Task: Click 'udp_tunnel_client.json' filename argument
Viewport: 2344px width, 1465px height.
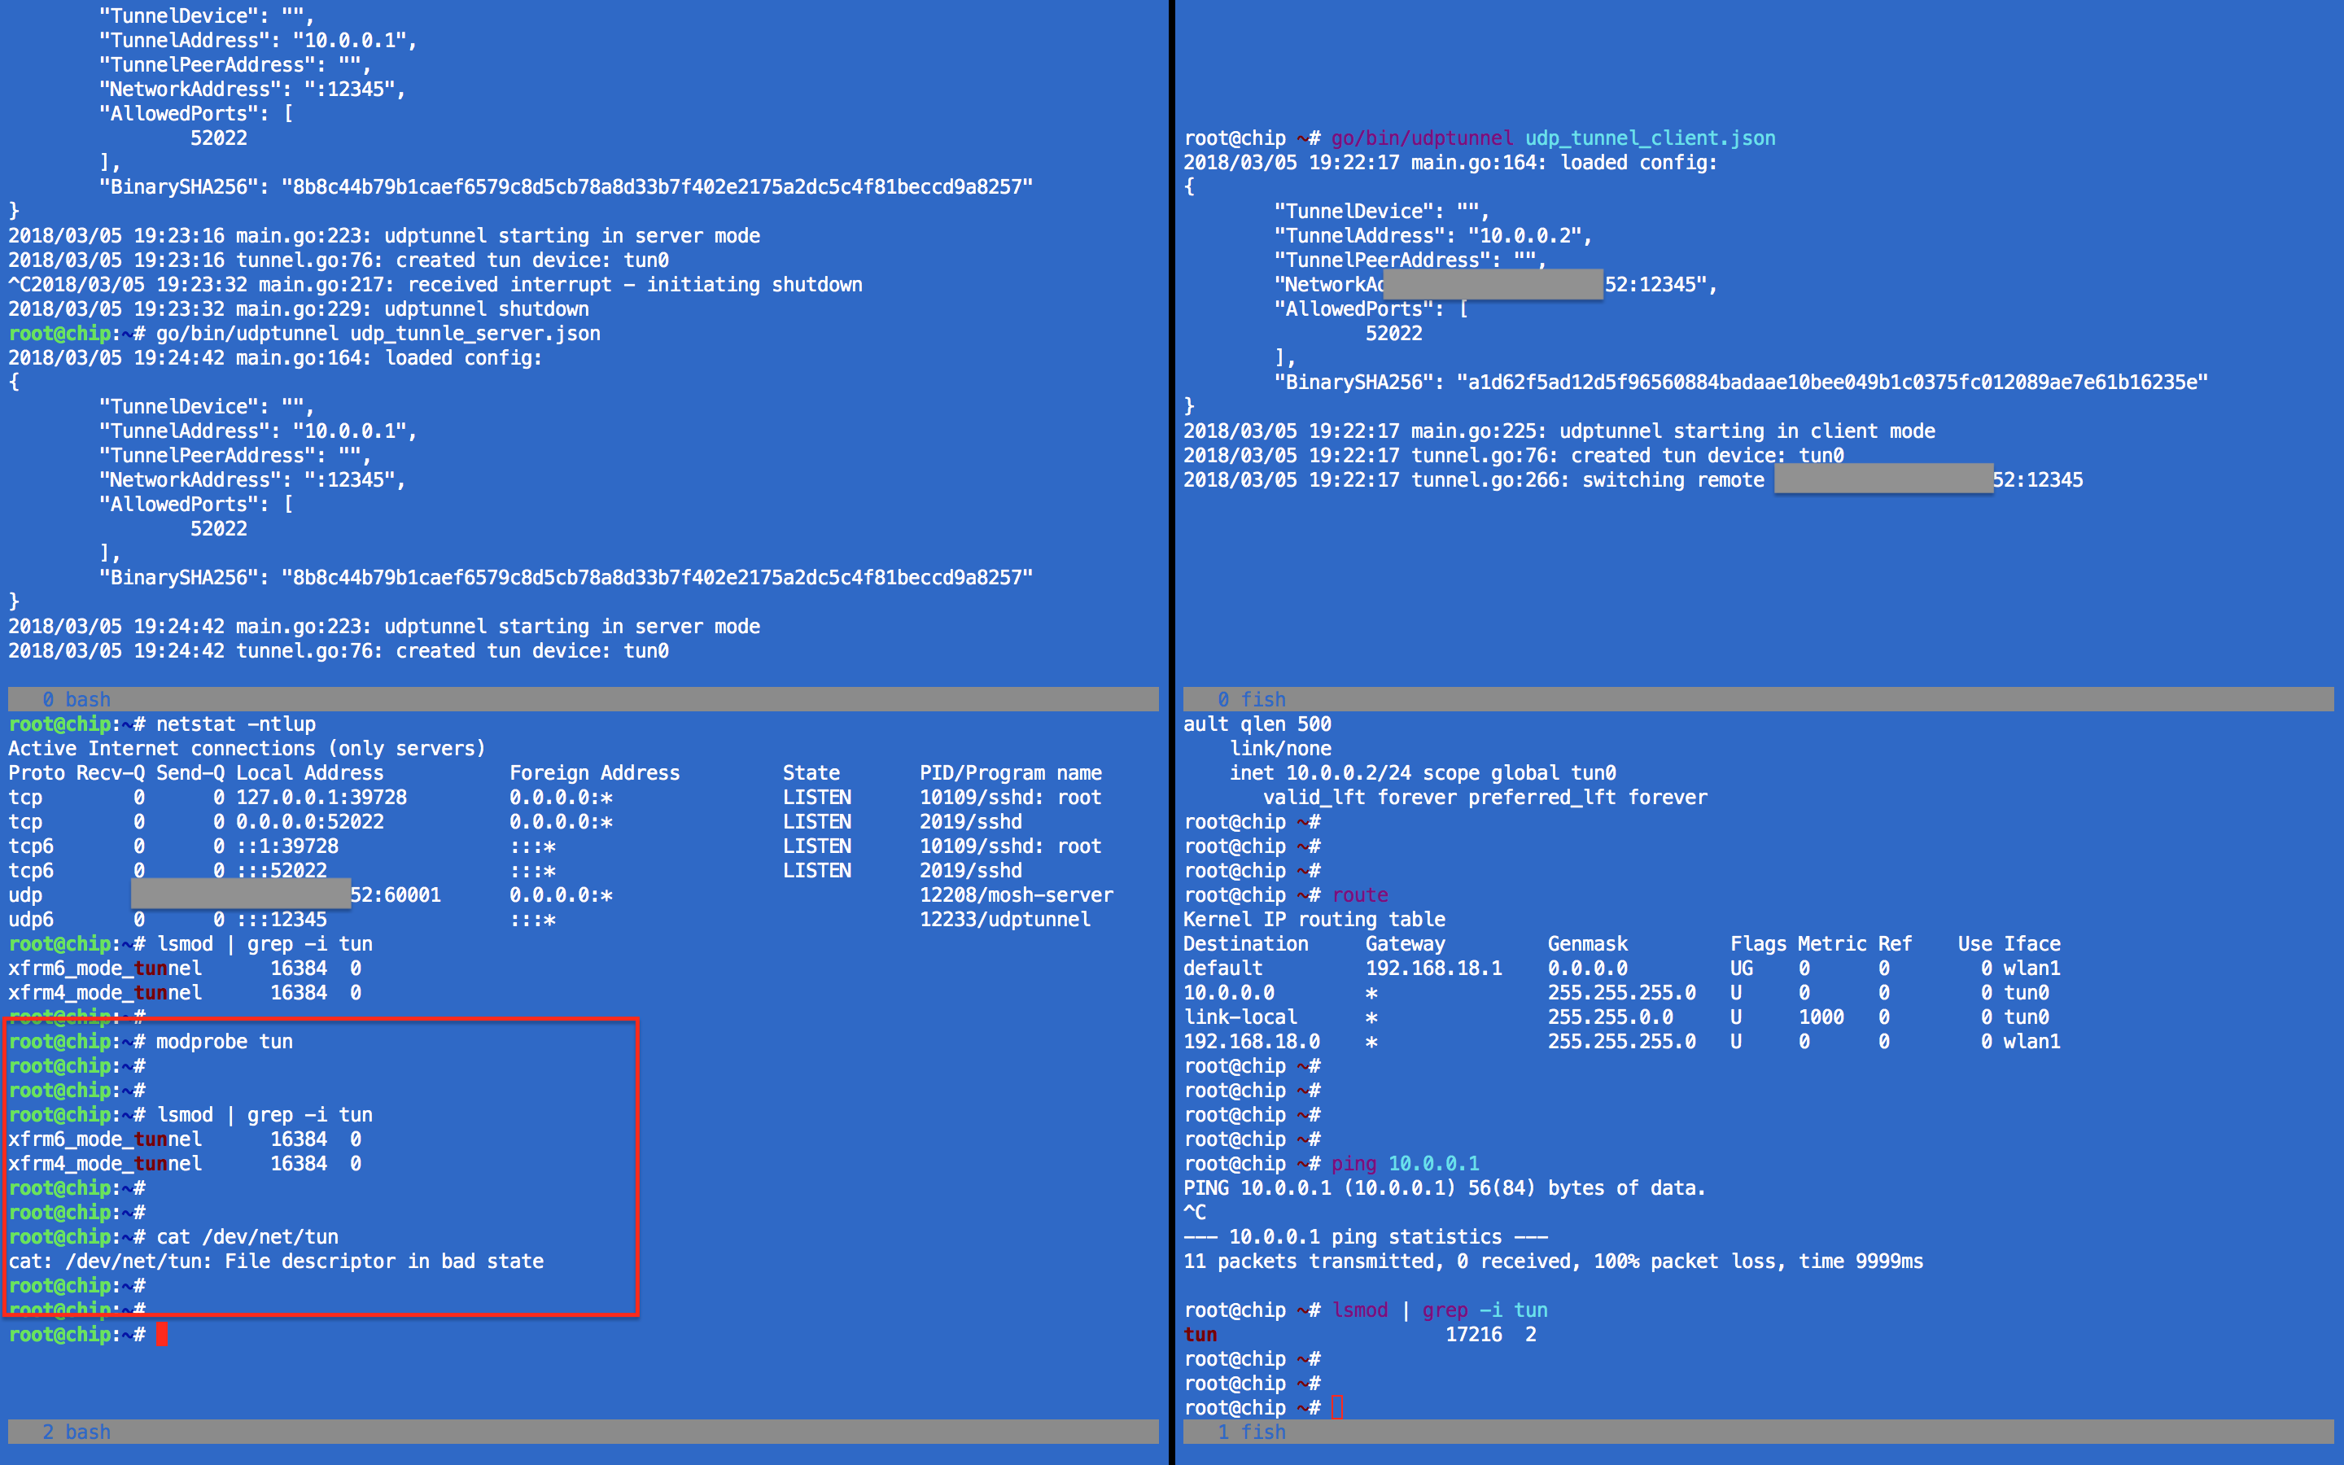Action: click(1650, 138)
